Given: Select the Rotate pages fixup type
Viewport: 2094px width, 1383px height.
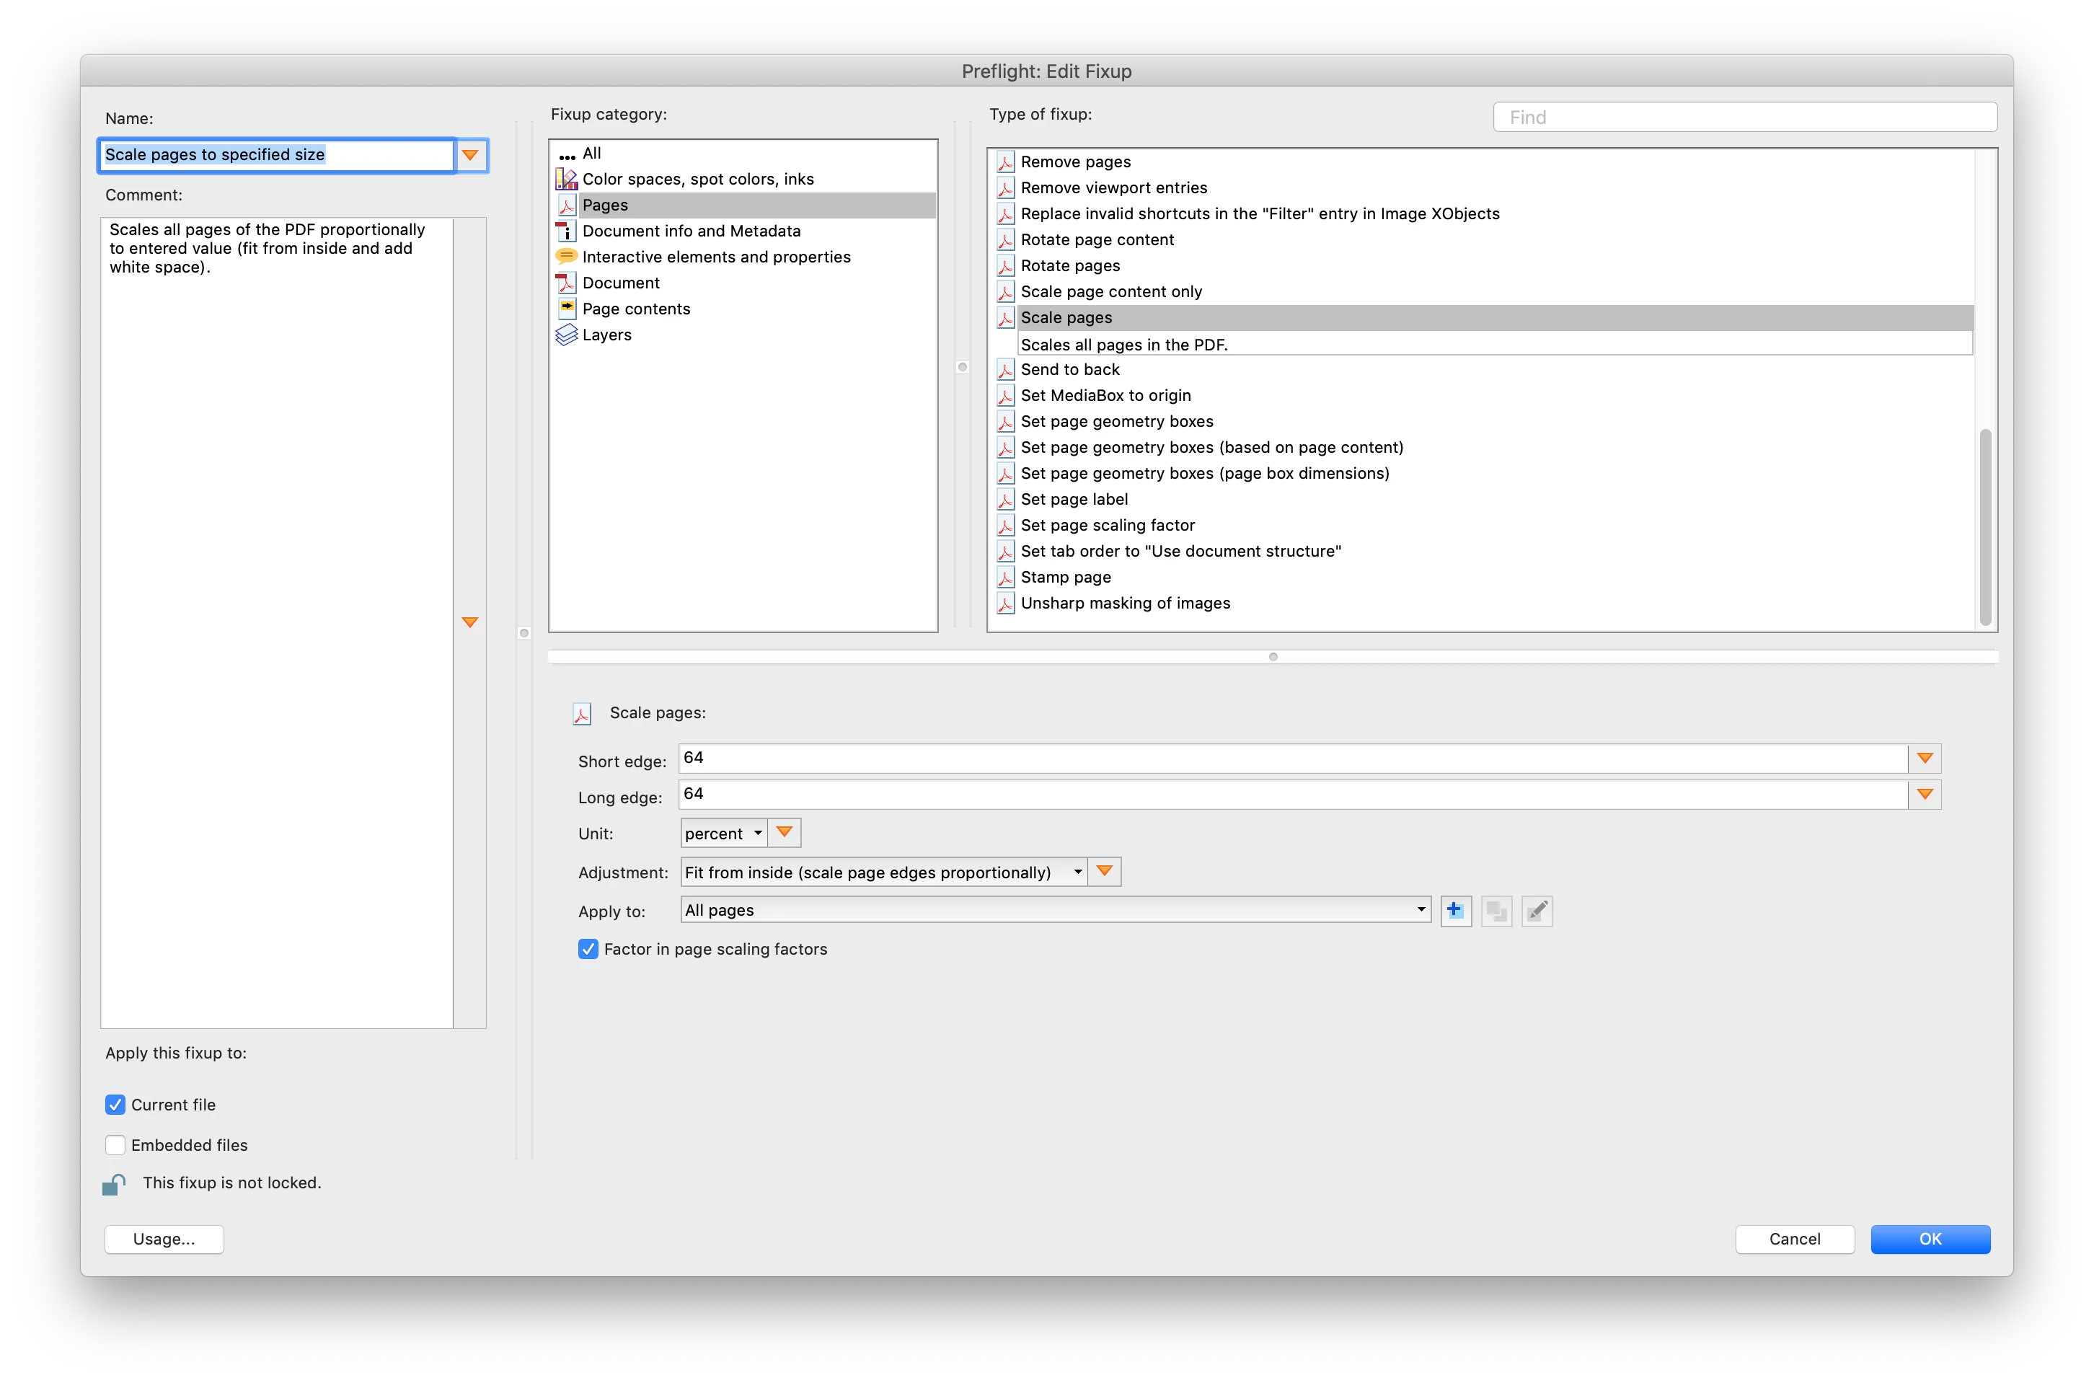Looking at the screenshot, I should [x=1070, y=265].
